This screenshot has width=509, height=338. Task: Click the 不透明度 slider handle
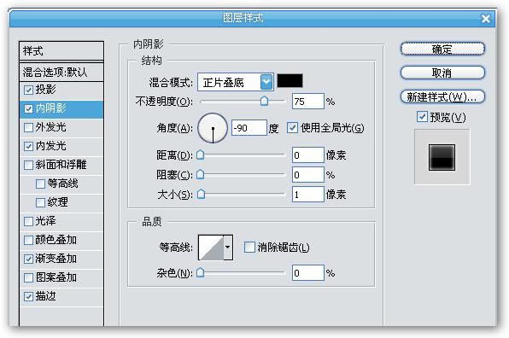click(264, 101)
